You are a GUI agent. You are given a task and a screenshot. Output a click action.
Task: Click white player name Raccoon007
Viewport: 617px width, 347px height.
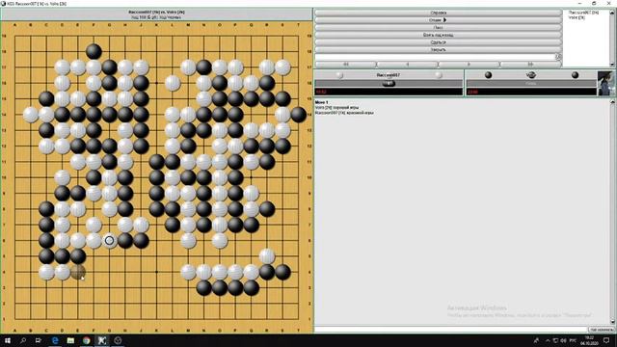[x=388, y=75]
